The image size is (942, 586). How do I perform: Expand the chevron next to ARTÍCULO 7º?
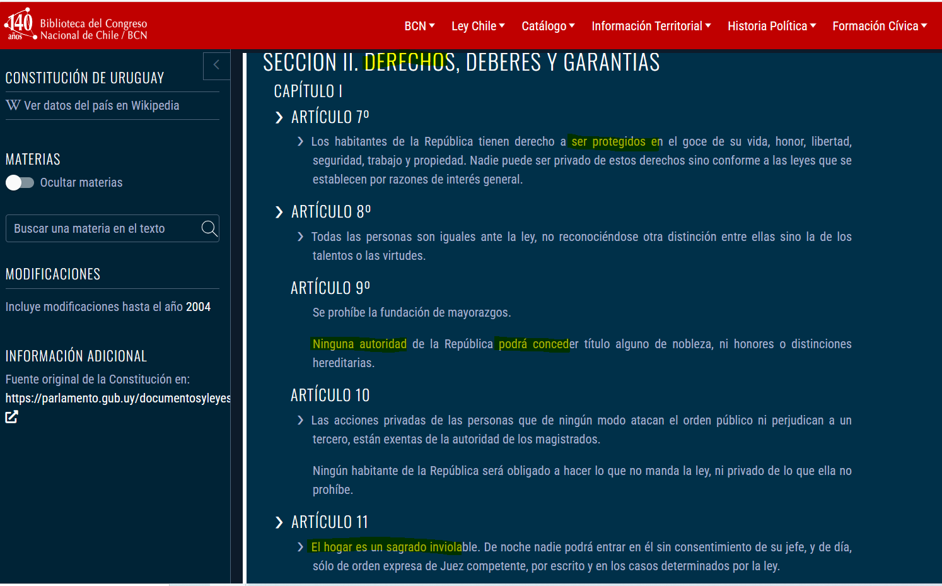coord(279,117)
